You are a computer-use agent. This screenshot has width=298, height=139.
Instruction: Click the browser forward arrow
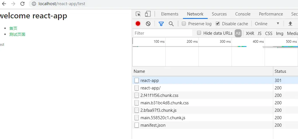click(x=13, y=4)
